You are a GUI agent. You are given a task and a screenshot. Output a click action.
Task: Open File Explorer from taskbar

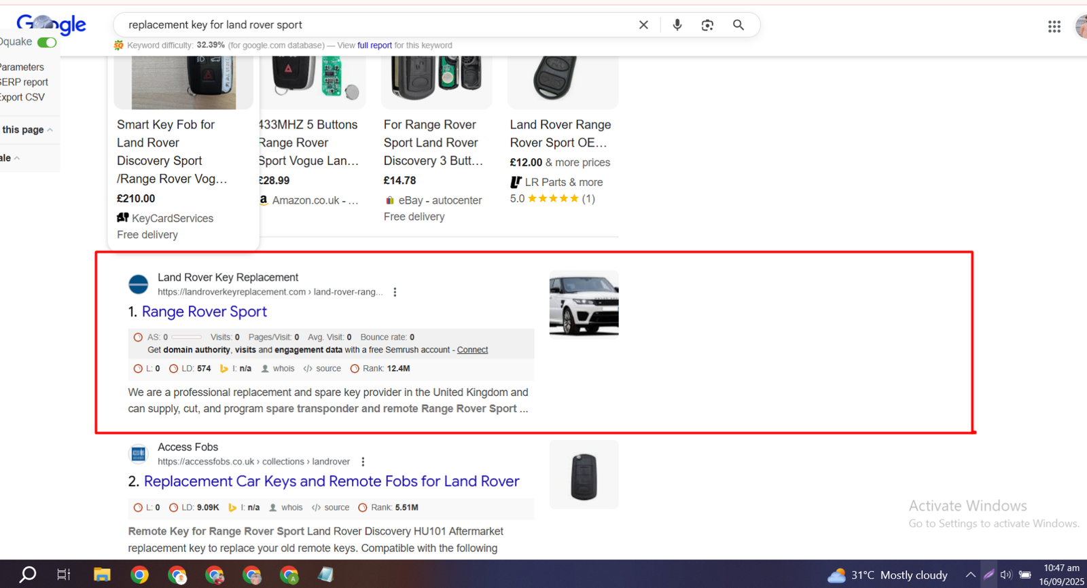(x=102, y=575)
